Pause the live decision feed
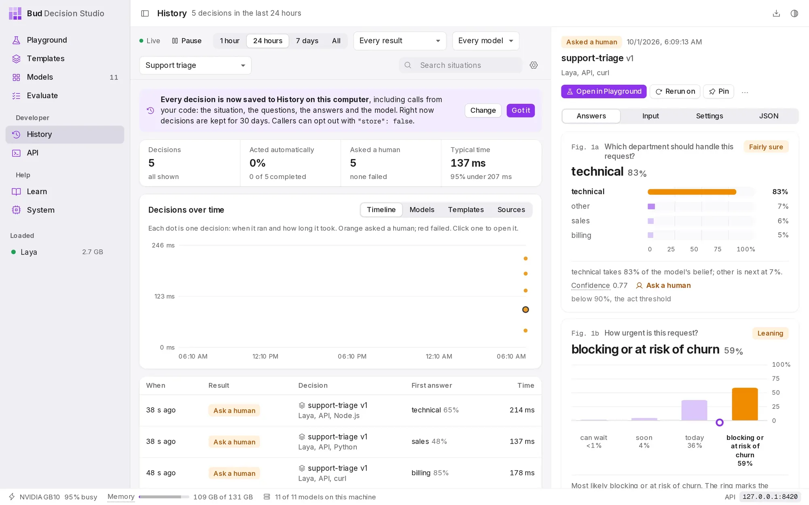Image resolution: width=809 pixels, height=505 pixels. click(x=186, y=41)
